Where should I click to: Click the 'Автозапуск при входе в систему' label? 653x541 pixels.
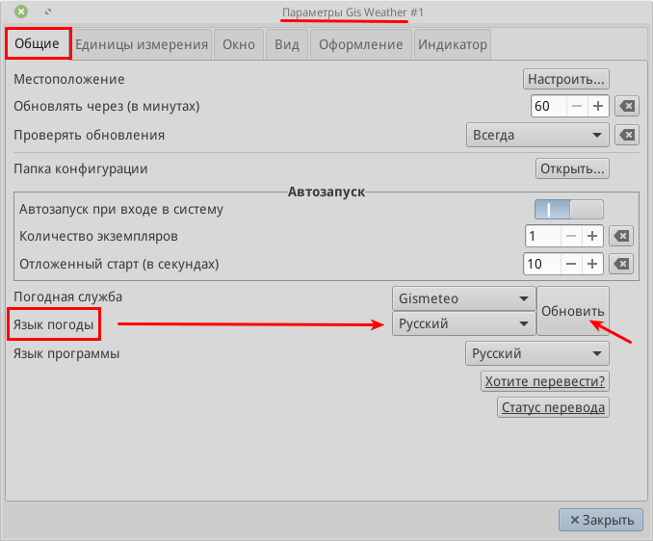coord(121,209)
